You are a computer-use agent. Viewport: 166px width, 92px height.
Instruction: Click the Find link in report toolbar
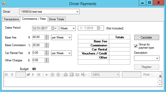(146, 75)
